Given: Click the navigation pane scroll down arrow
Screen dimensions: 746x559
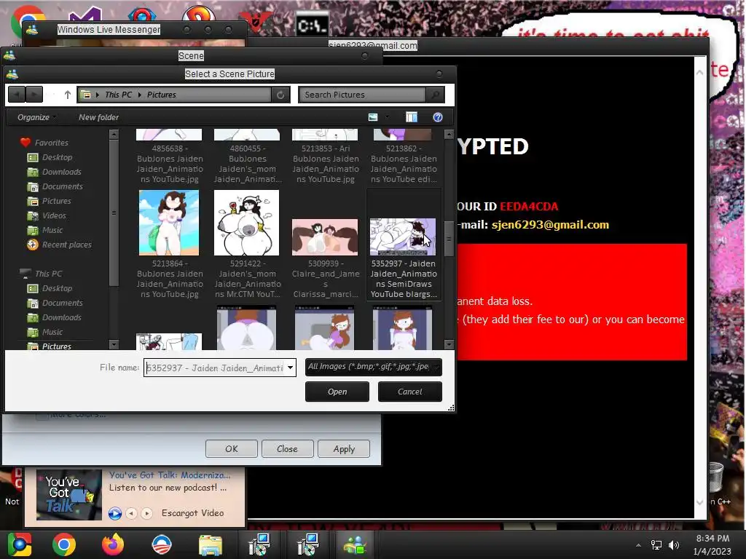Looking at the screenshot, I should [x=114, y=344].
